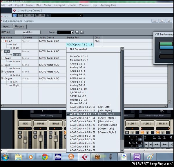Go to previous marker in transport panel
Screen dimensions: 174x167
(146, 144)
